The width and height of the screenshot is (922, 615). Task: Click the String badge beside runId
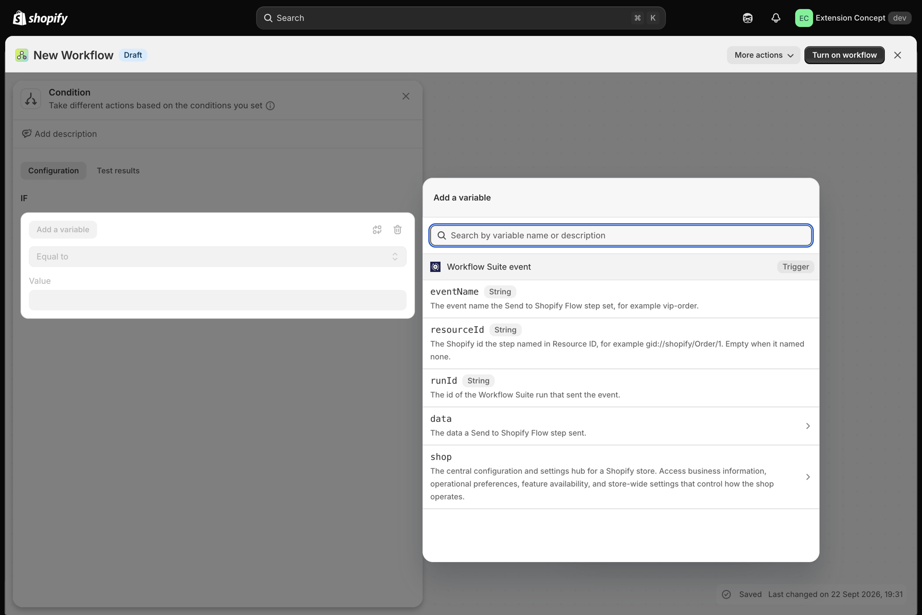(478, 381)
